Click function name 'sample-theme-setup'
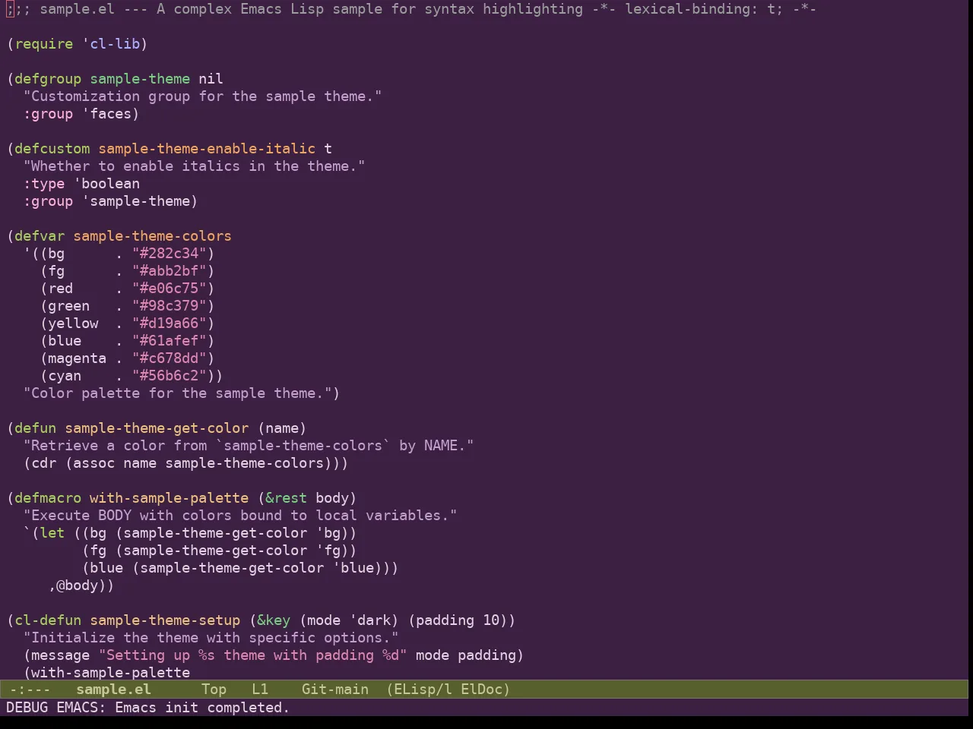Viewport: 973px width, 729px height. pyautogui.click(x=165, y=620)
